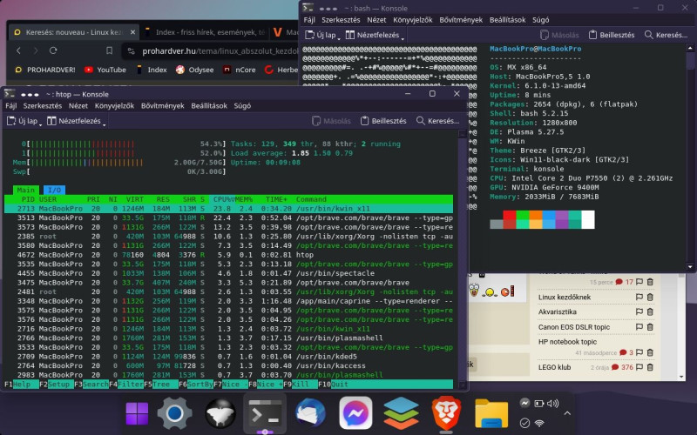Launch the blue gear System Settings dock icon
This screenshot has height=435, width=697.
point(175,413)
